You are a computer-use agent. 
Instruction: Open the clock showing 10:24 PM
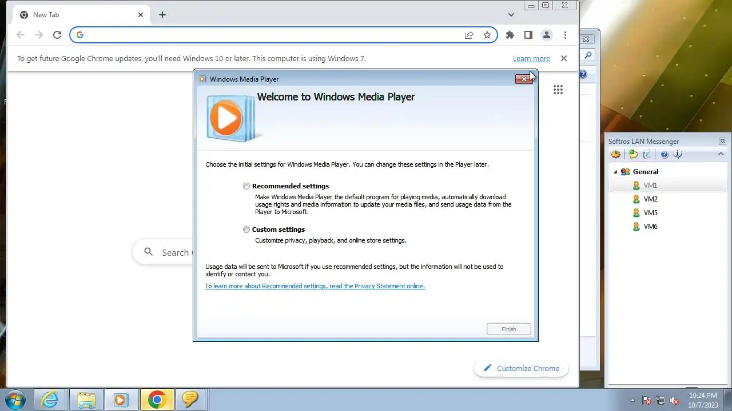point(703,400)
